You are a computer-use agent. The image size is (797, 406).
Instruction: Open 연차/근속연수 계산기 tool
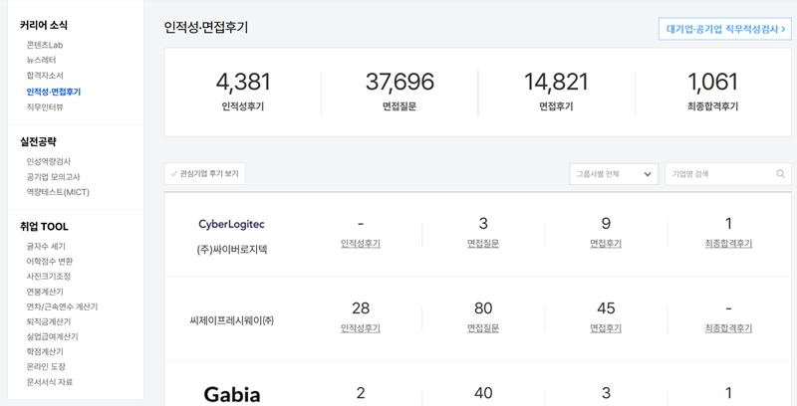click(62, 307)
